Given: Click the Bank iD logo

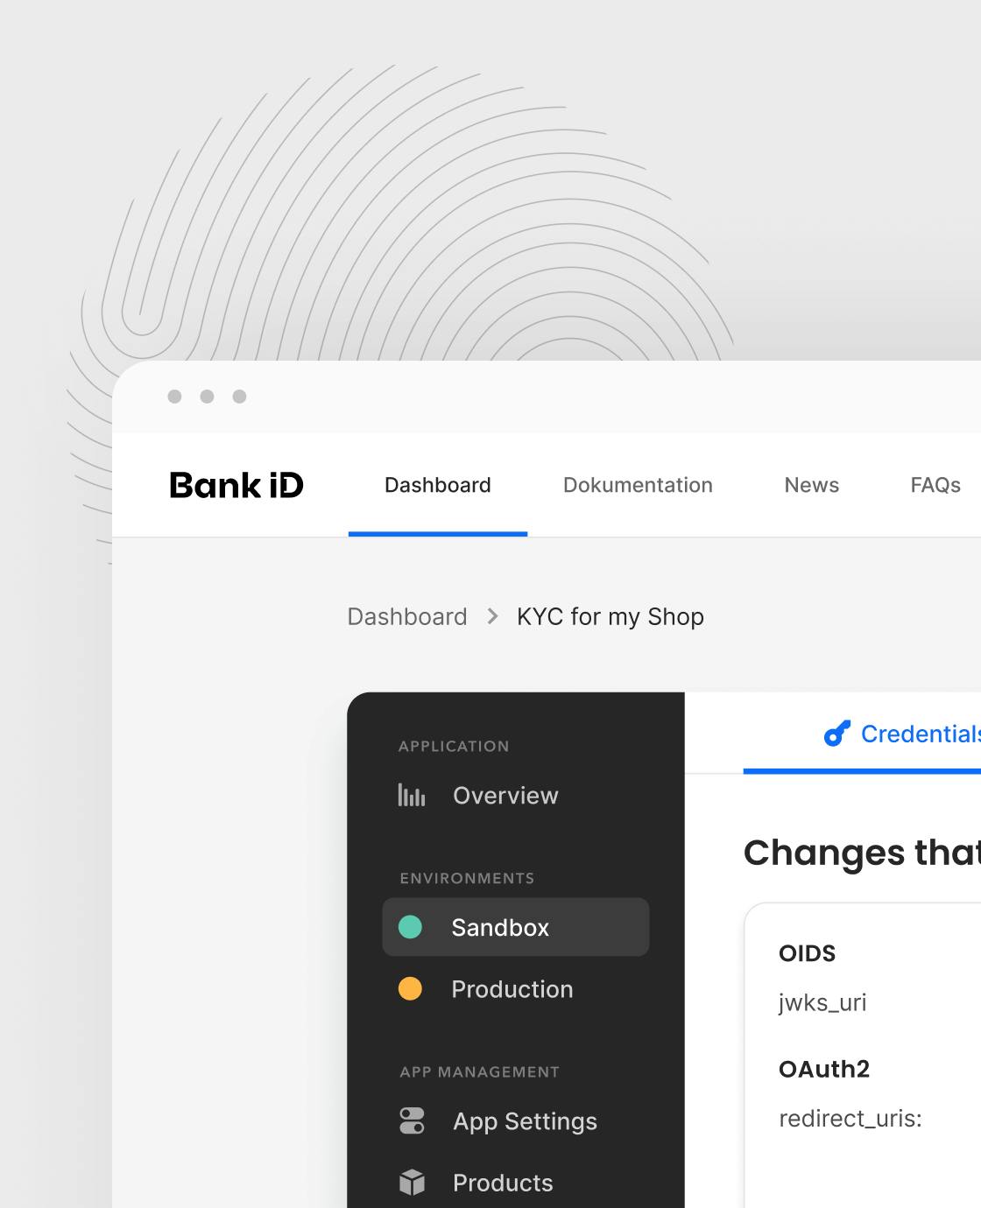Looking at the screenshot, I should tap(236, 485).
